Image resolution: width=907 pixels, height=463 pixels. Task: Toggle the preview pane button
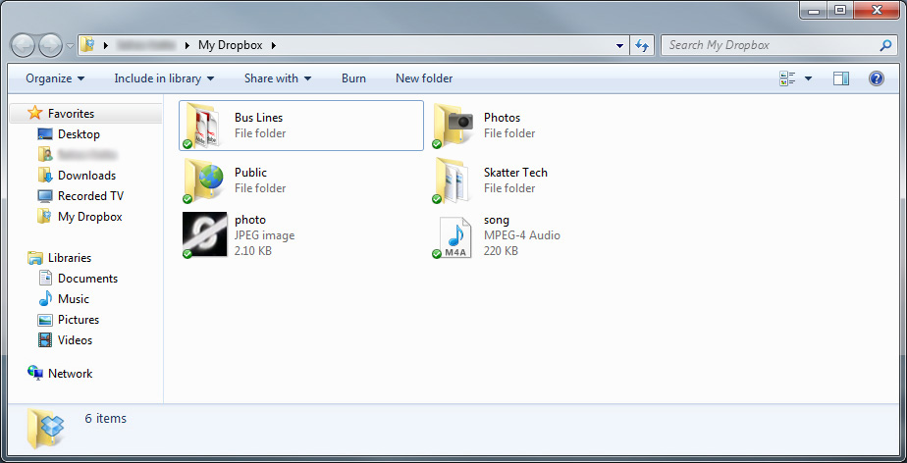841,78
